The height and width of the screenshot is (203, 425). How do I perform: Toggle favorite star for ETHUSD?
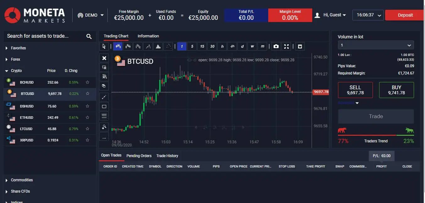tap(88, 118)
